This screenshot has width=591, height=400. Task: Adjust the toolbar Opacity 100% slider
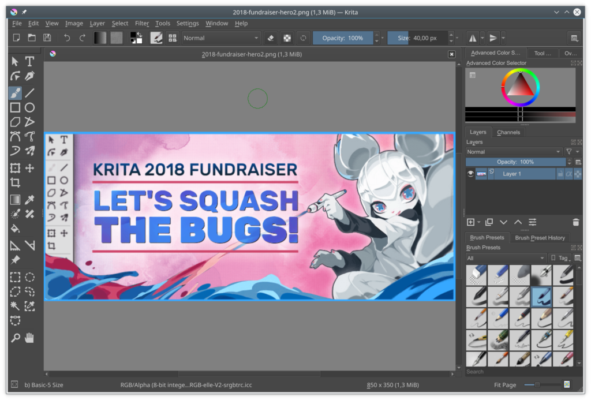tap(343, 38)
